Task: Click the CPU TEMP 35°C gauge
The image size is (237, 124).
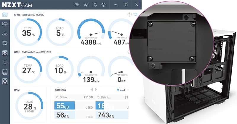Action: 28,32
